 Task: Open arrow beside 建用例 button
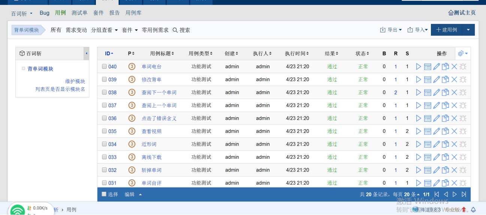468,30
